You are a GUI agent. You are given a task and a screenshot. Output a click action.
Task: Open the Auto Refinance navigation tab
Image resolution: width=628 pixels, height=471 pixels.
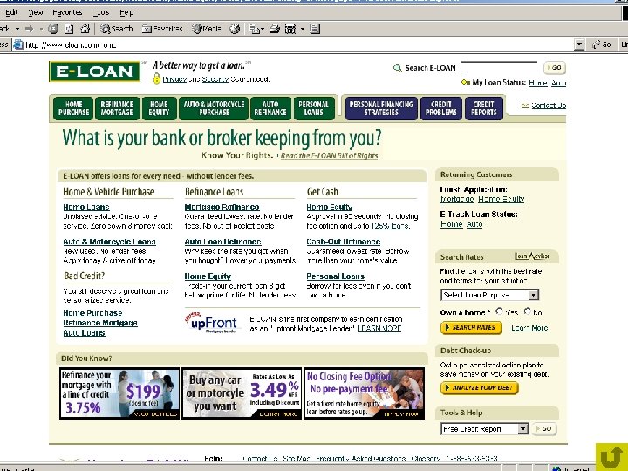click(x=270, y=108)
